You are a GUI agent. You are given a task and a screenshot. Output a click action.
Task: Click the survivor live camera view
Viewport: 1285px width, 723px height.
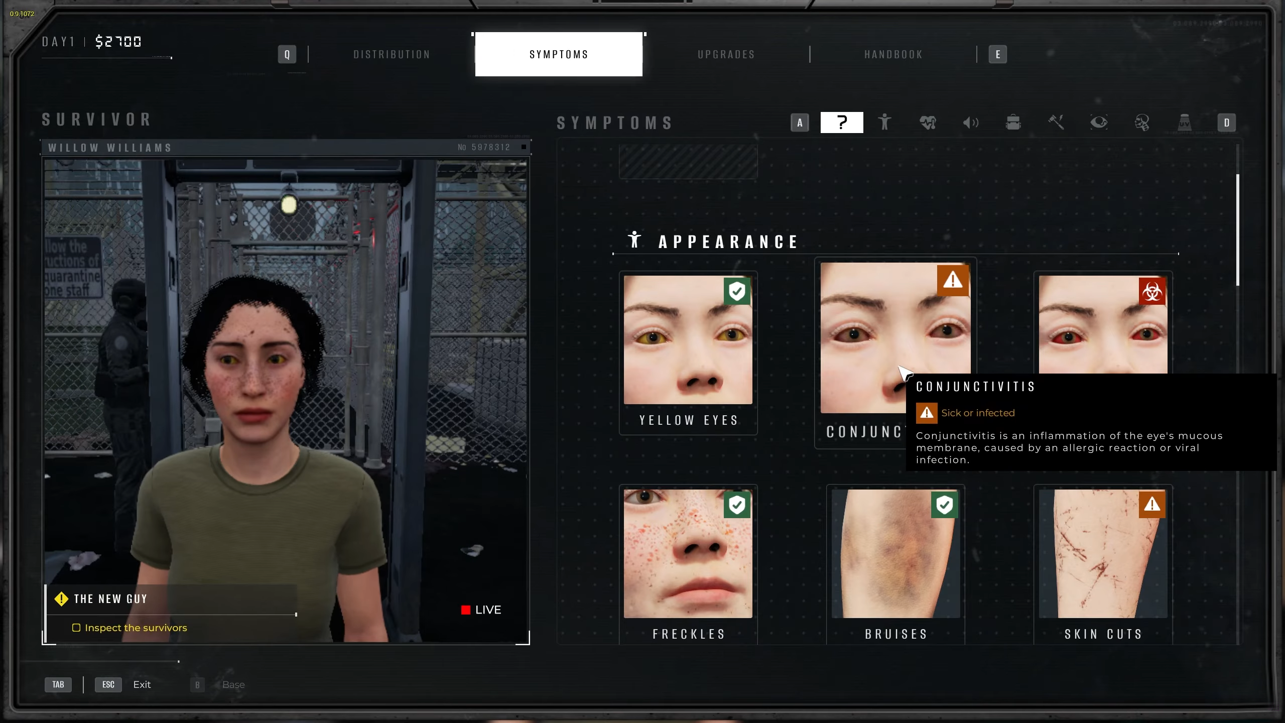click(x=286, y=401)
